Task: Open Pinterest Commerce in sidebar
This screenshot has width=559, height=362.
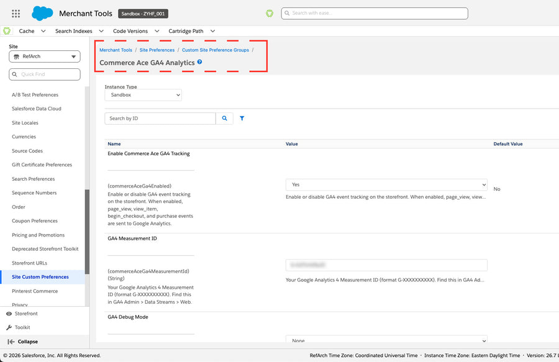Action: tap(35, 291)
